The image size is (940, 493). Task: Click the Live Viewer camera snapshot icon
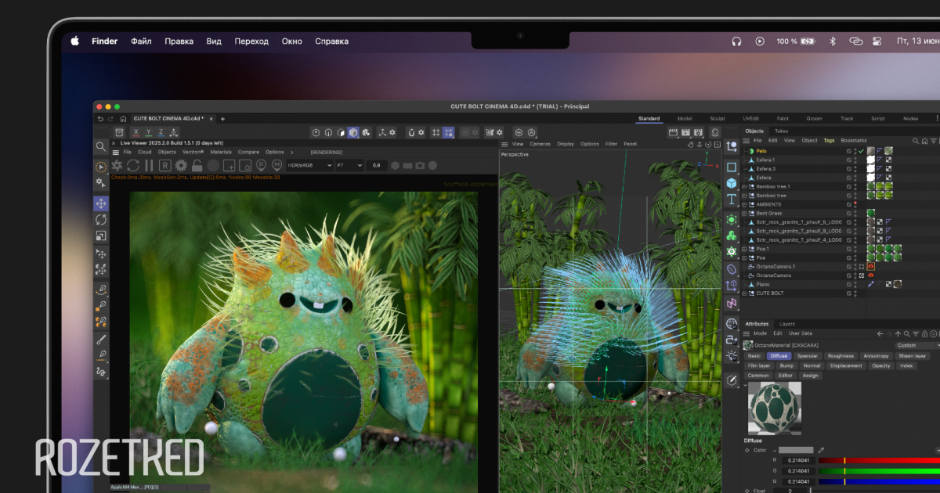tap(421, 165)
